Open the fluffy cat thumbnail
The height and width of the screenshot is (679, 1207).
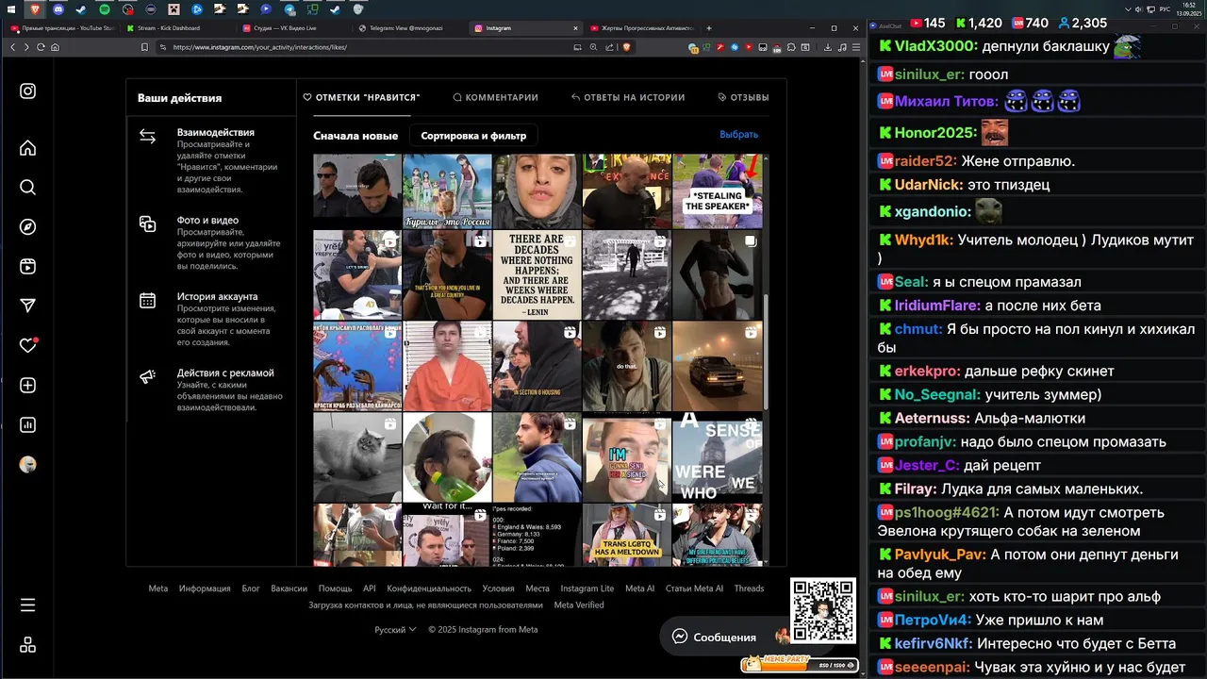point(357,457)
